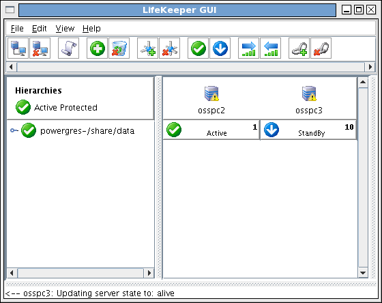Open the File menu
Screen dimensions: 382x303
click(17, 29)
